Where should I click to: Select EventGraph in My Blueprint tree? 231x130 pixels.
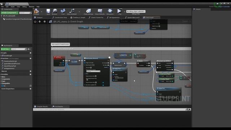(x=8, y=56)
